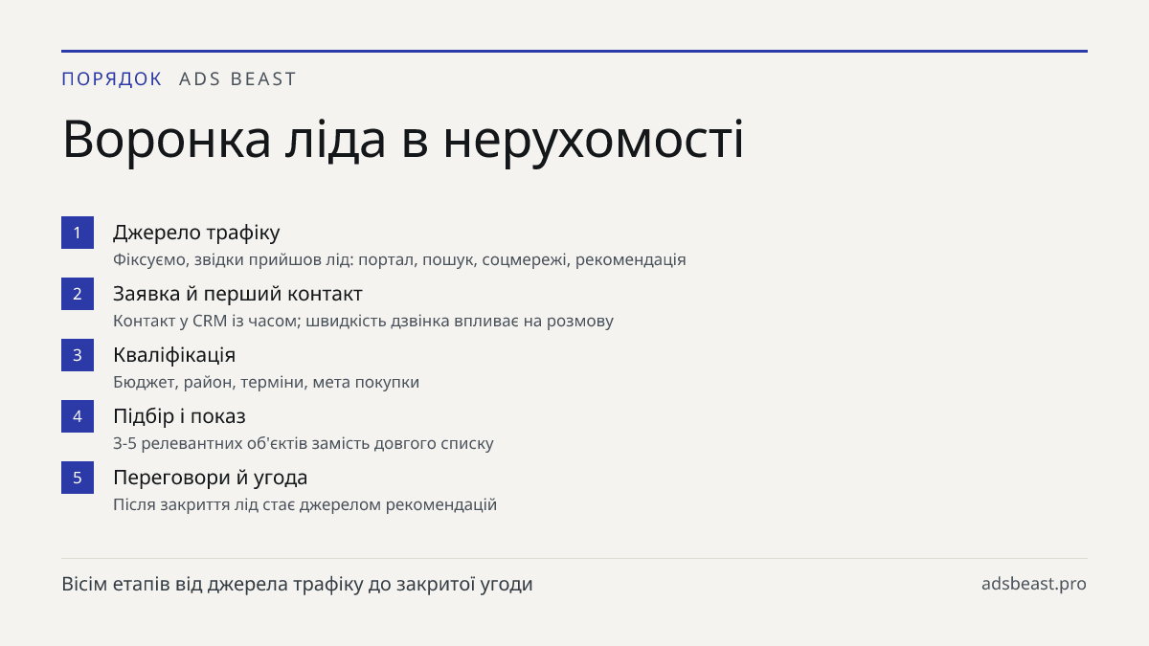
Task: Click the 'ADS BEAST' brand text
Action: click(238, 79)
